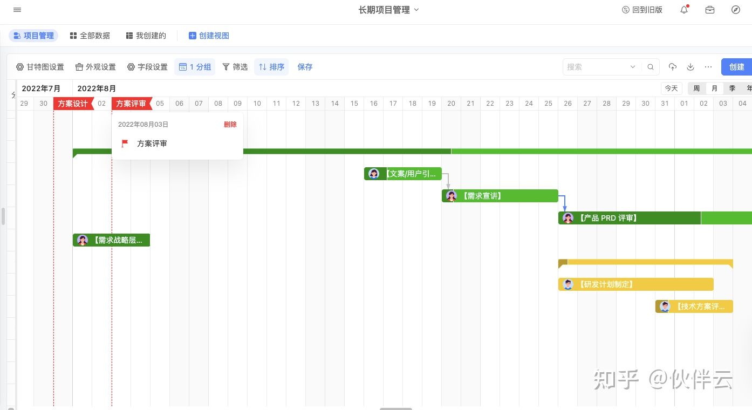Click the 2022年8月 month label
Screen dimensions: 752x410
(x=97, y=88)
